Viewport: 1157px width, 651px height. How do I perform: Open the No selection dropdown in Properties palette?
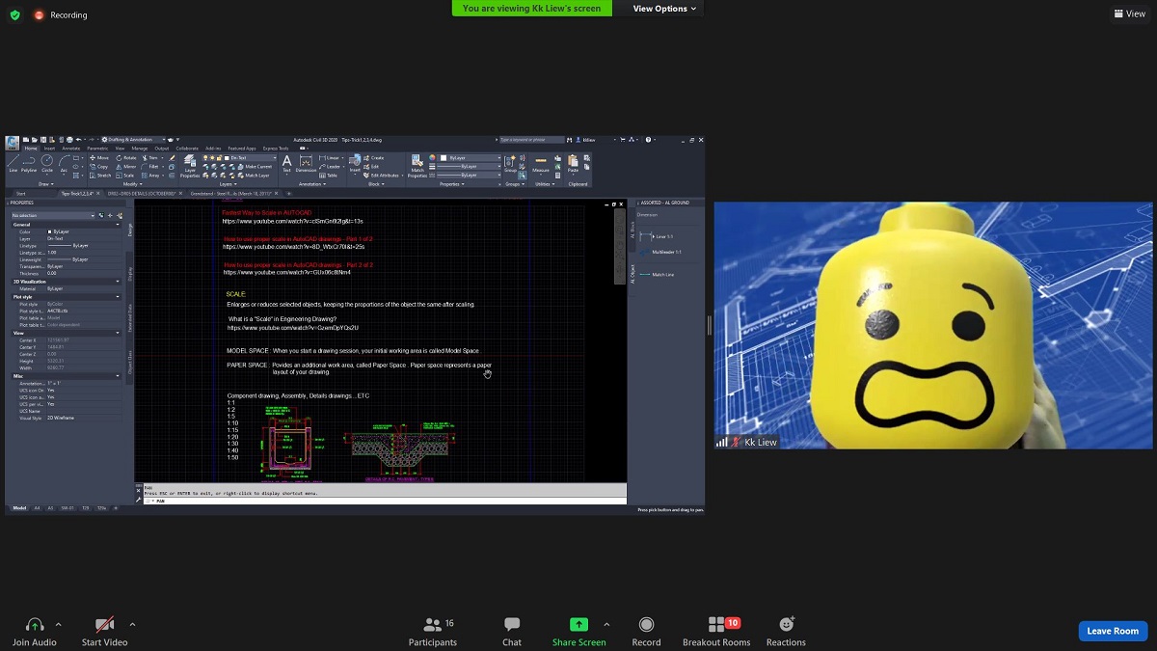(54, 215)
